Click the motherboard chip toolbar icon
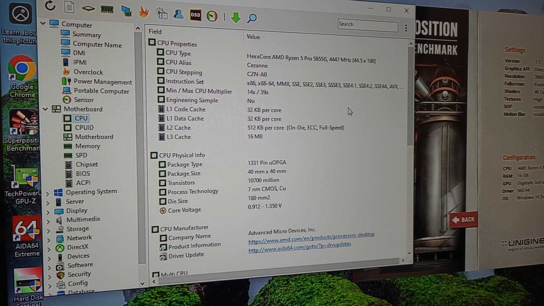544x306 pixels. (88, 8)
